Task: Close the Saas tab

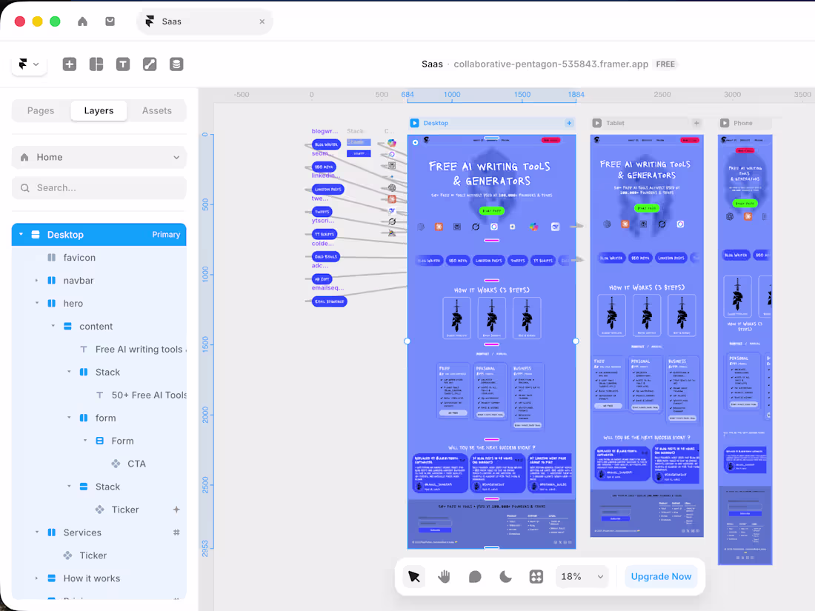Action: point(262,21)
